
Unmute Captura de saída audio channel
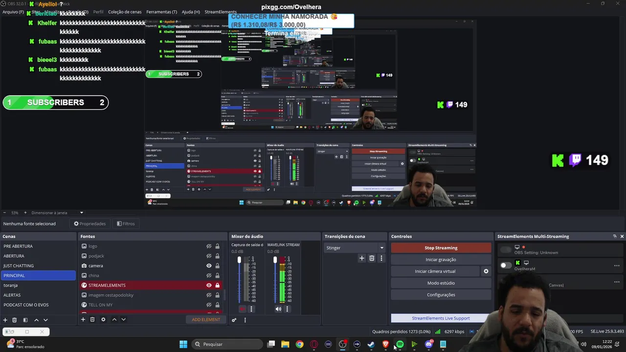point(243,309)
